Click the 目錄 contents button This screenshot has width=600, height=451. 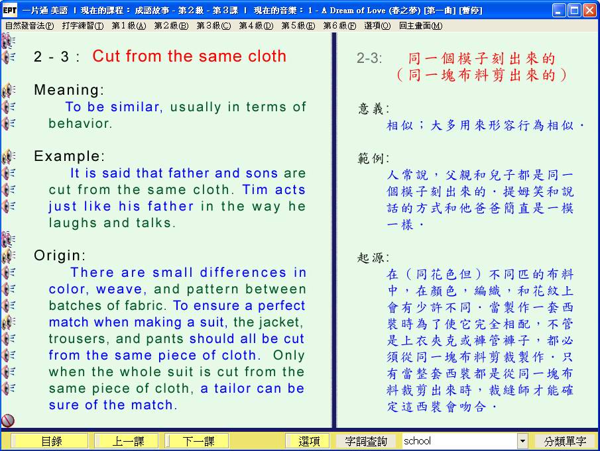tap(51, 441)
